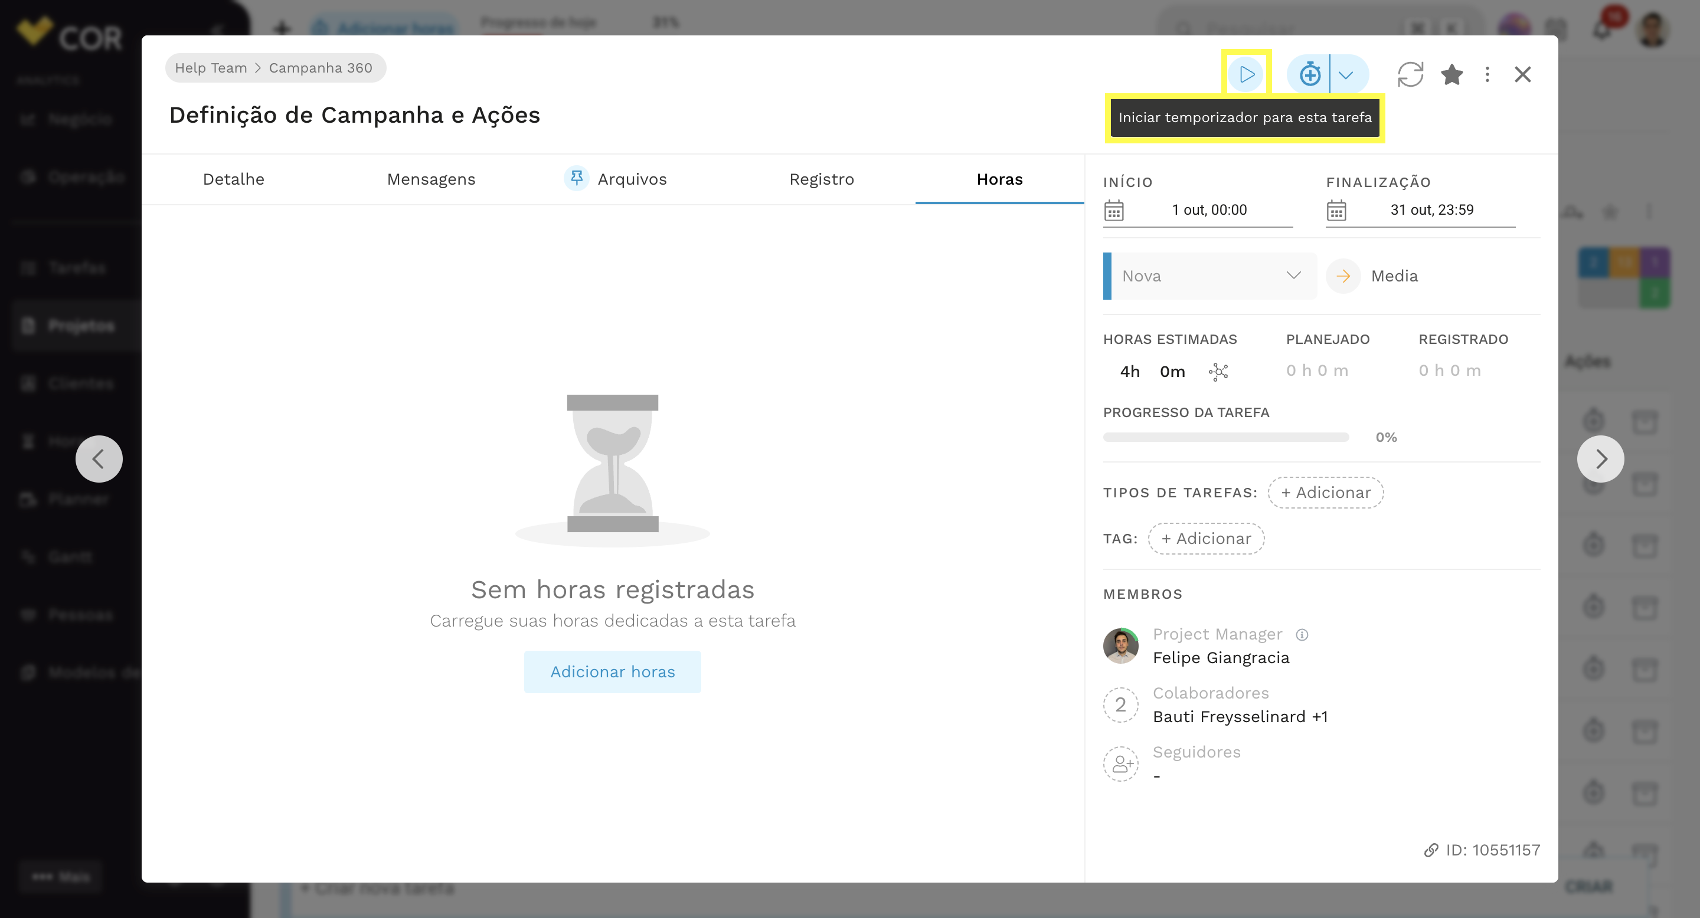
Task: Go to the previous task arrow
Action: (99, 459)
